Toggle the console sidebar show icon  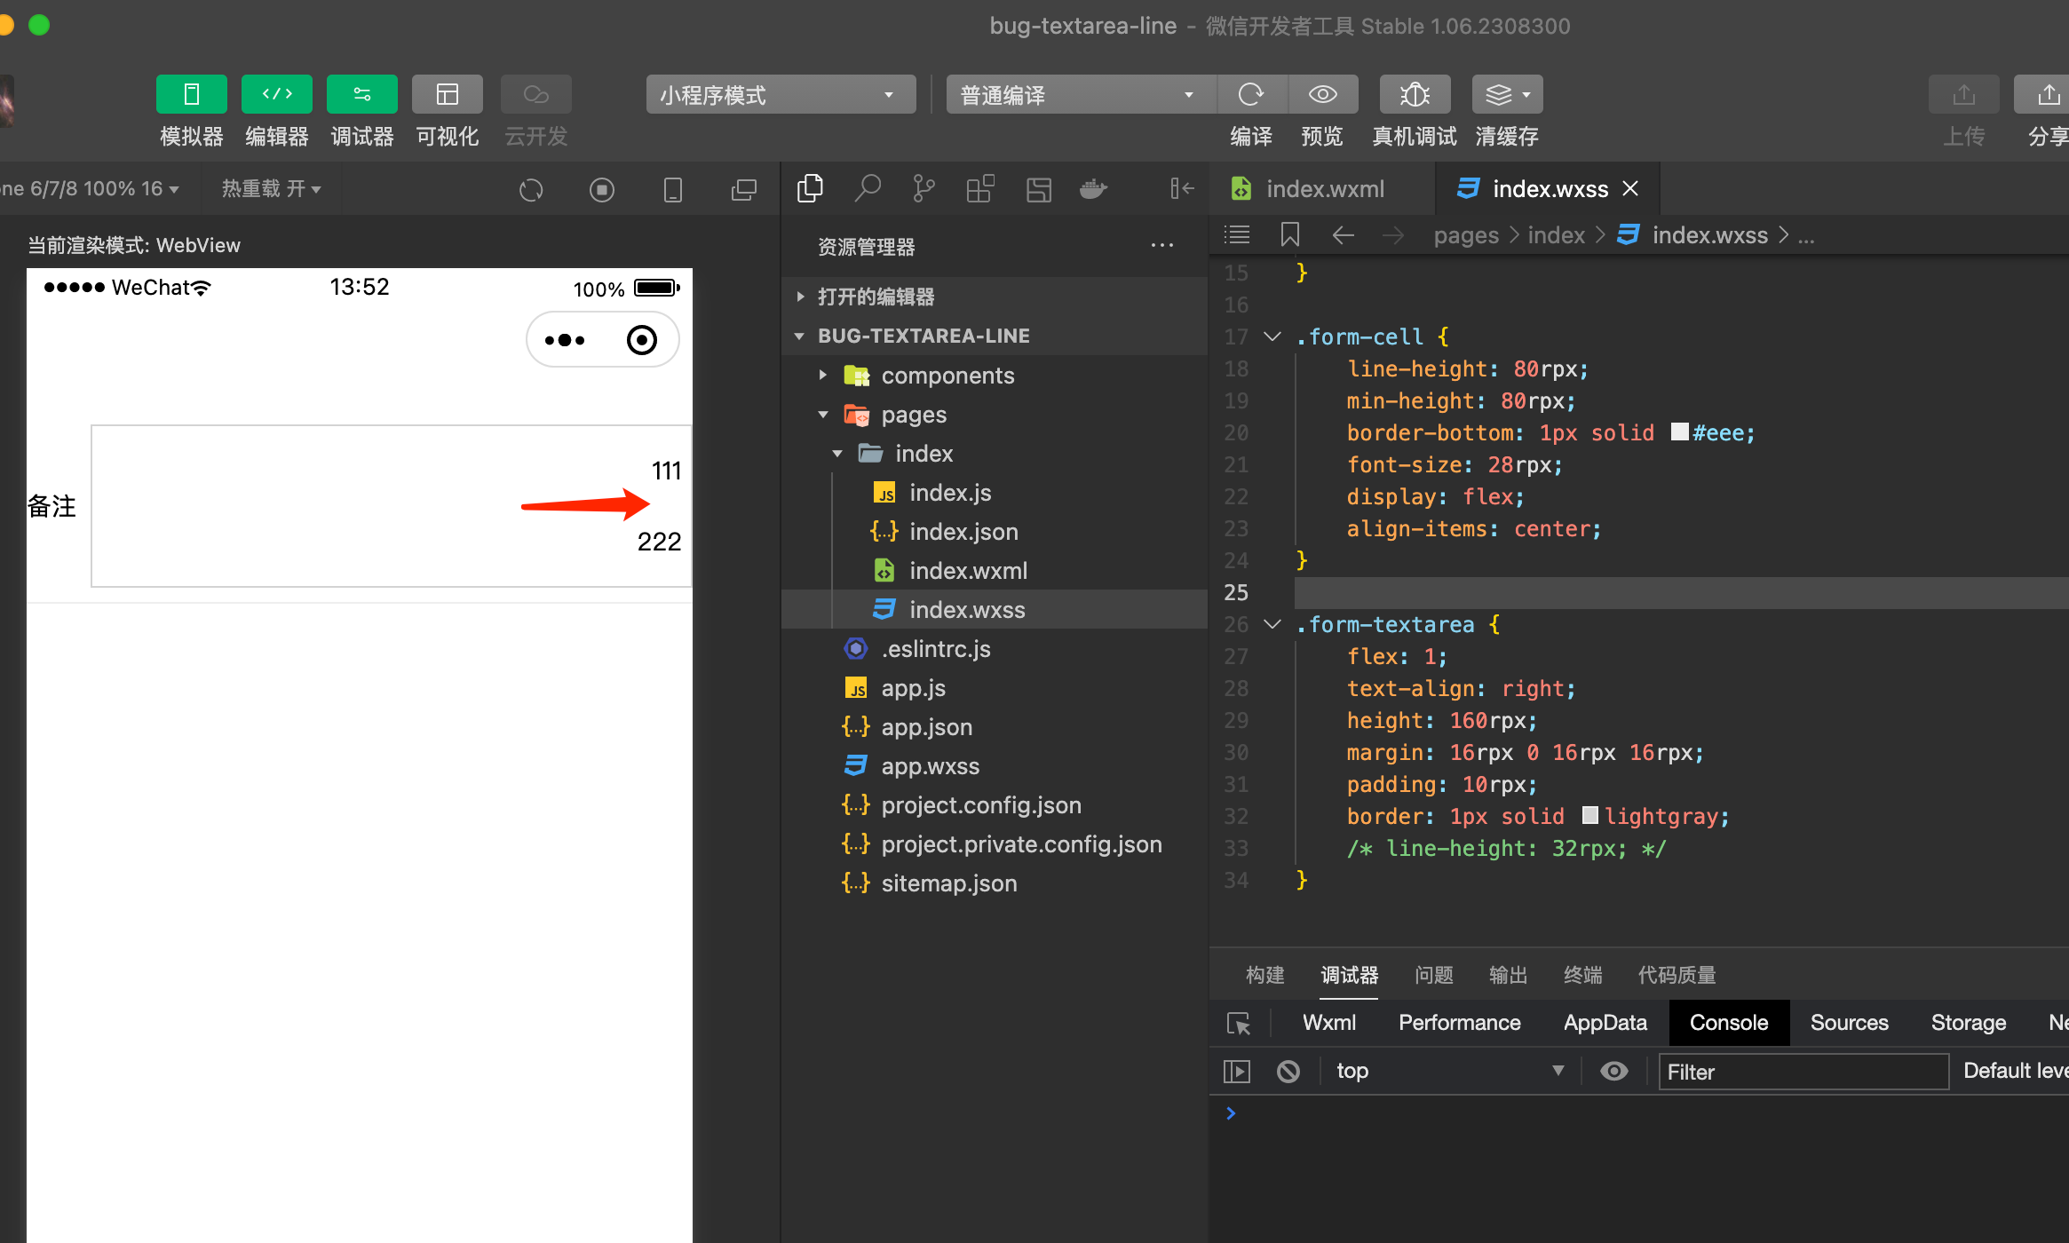point(1237,1072)
